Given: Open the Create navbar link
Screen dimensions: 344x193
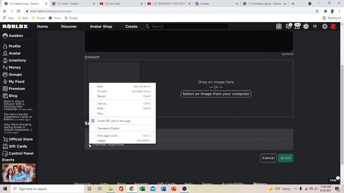Looking at the screenshot, I should pos(131,26).
